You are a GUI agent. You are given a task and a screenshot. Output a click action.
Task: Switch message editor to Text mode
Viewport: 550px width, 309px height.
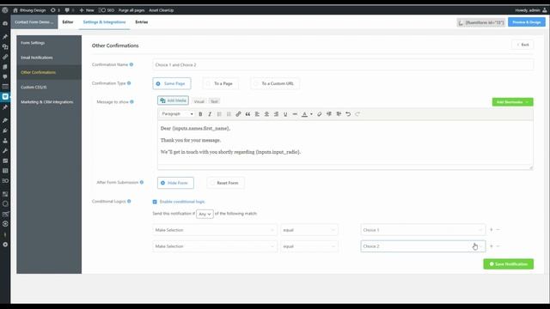214,101
